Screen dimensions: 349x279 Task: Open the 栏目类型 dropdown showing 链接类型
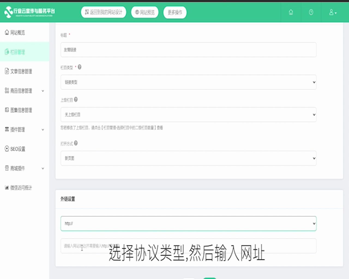188,82
